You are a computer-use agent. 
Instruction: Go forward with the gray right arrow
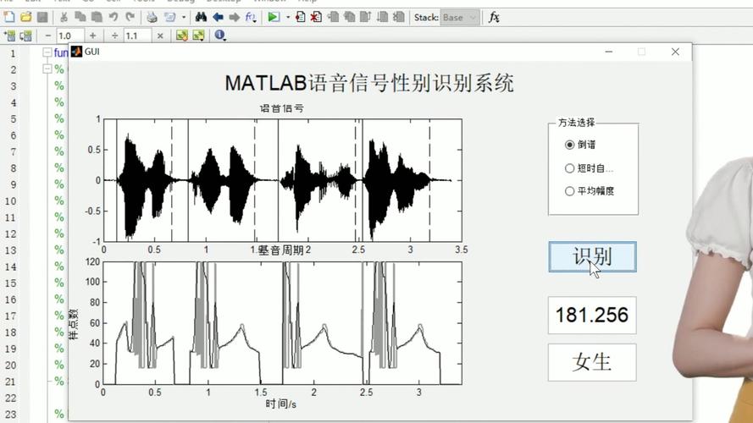234,17
